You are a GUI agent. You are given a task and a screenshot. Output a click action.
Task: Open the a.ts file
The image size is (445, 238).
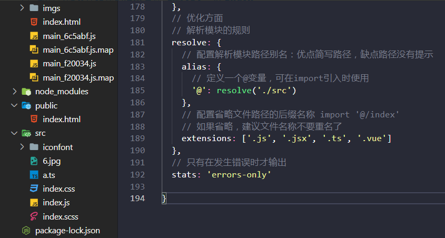click(x=49, y=175)
